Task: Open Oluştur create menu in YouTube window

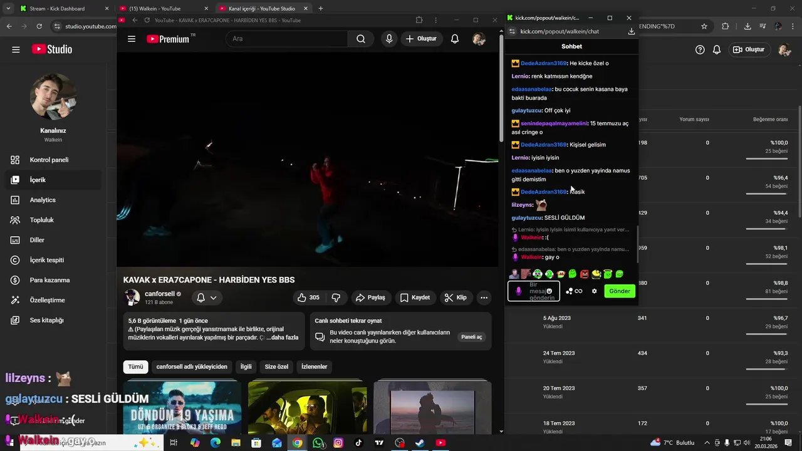Action: (421, 39)
